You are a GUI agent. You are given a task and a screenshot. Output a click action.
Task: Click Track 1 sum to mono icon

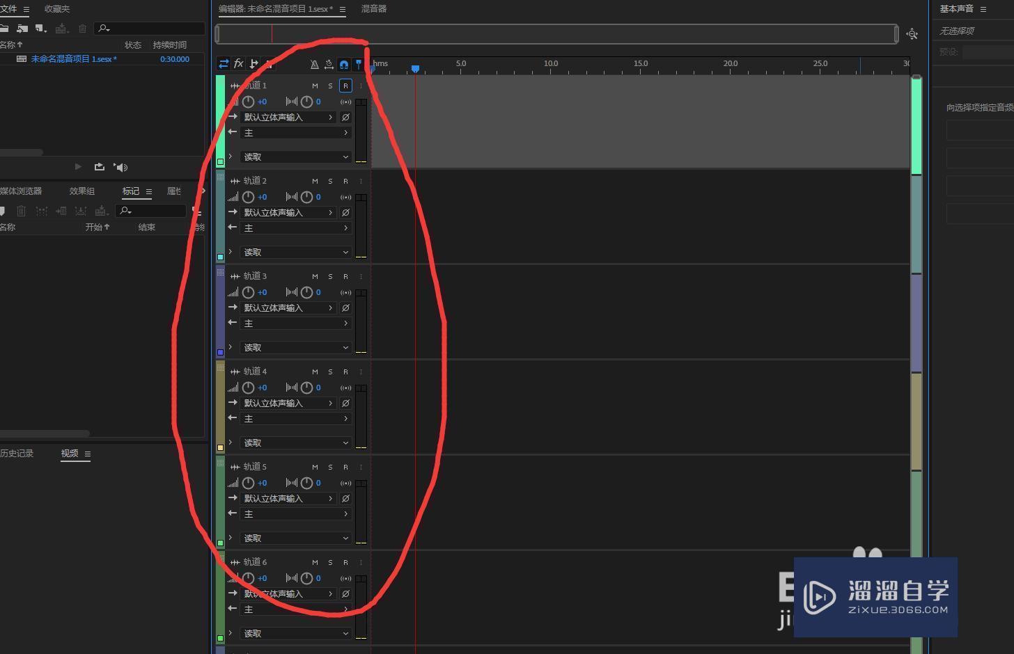[x=345, y=102]
